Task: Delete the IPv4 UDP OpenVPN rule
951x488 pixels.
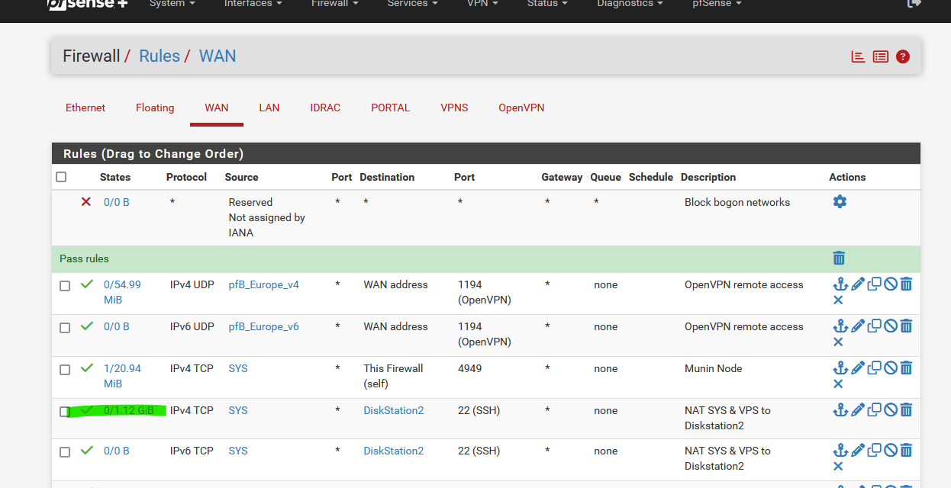Action: click(x=906, y=284)
